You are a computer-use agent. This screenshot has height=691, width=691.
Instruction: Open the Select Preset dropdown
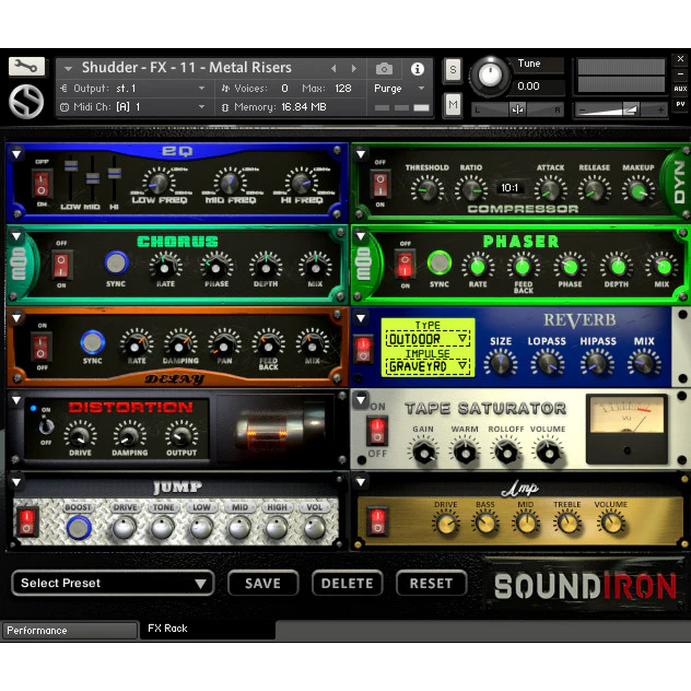pos(112,583)
